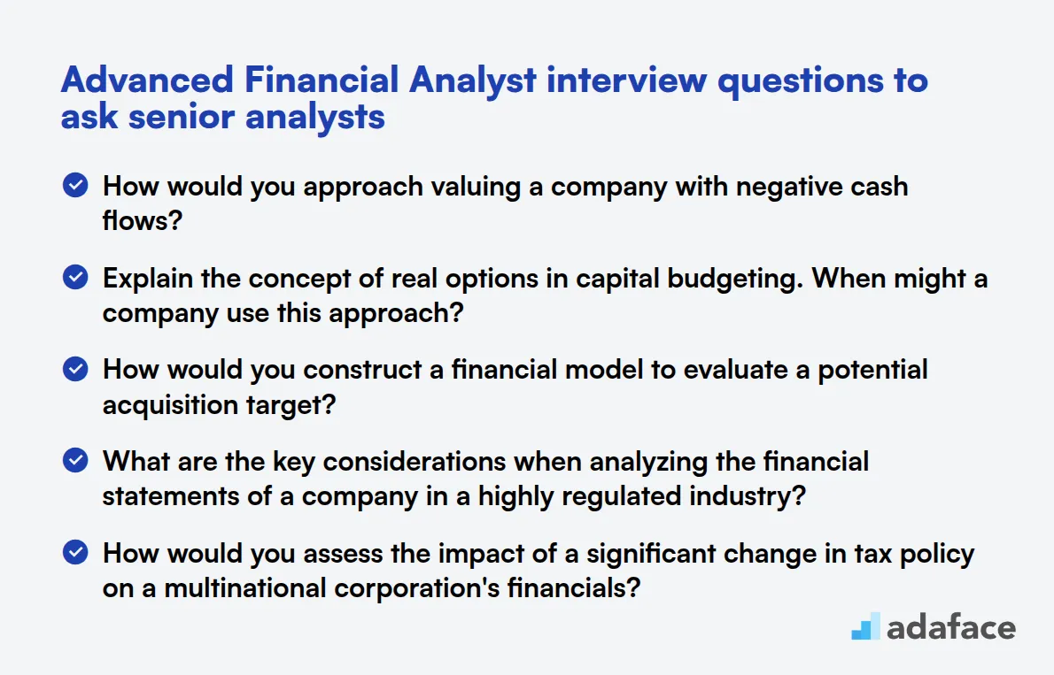Click the checkmark icon beside acquisition target question

click(x=75, y=369)
